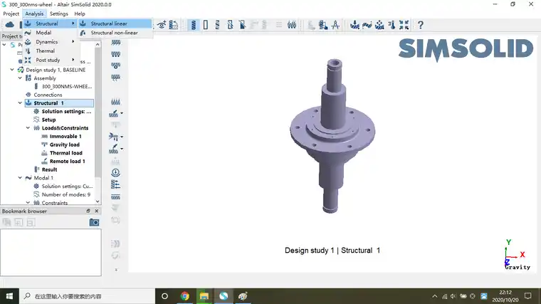Viewport: 541px width, 304px height.
Task: Collapse the Structural 1 tree node
Action: point(20,103)
